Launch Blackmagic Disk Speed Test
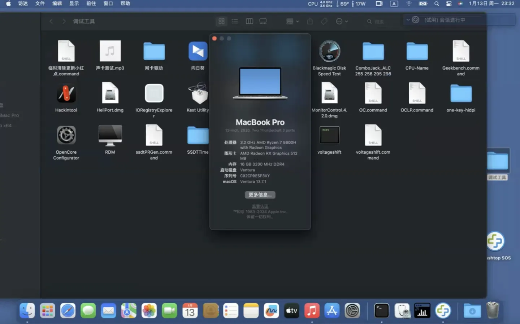The width and height of the screenshot is (520, 324). point(329,52)
